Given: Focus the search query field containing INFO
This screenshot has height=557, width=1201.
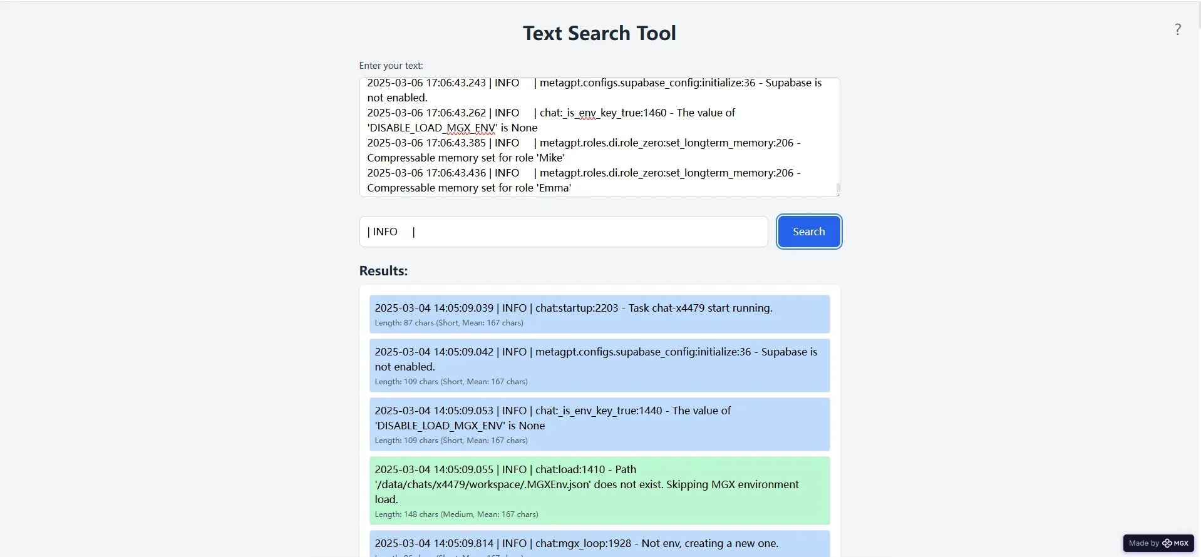Looking at the screenshot, I should (564, 232).
